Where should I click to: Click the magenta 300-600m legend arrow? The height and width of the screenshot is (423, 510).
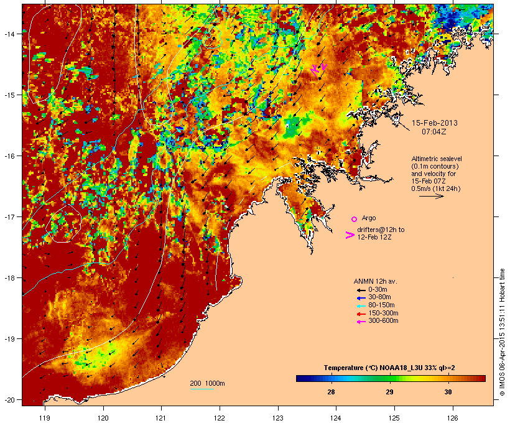tap(361, 322)
